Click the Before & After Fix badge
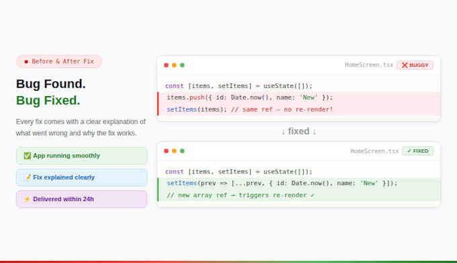This screenshot has width=457, height=263. tap(59, 61)
